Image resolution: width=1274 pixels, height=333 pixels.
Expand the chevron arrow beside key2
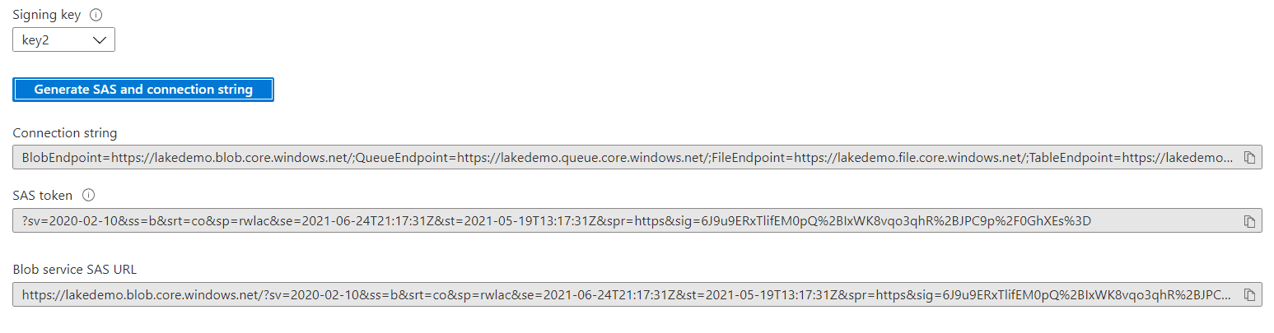coord(100,39)
